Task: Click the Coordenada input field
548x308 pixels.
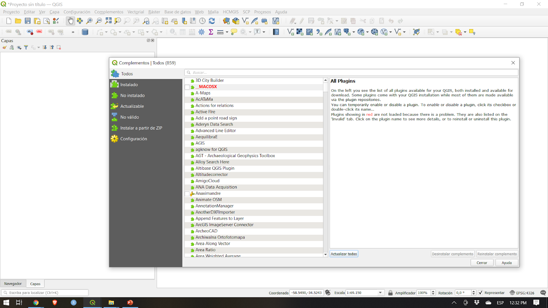Action: click(x=307, y=293)
